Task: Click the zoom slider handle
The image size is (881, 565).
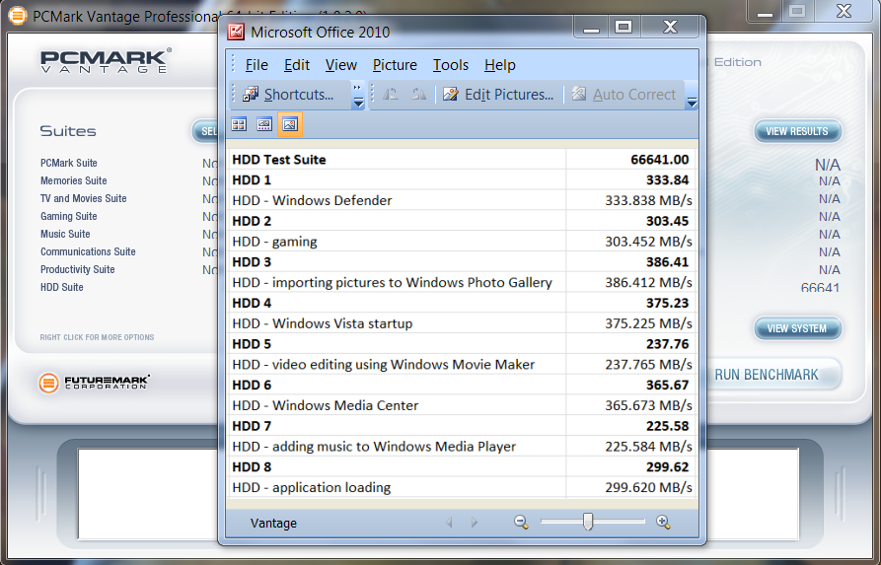Action: pyautogui.click(x=588, y=522)
